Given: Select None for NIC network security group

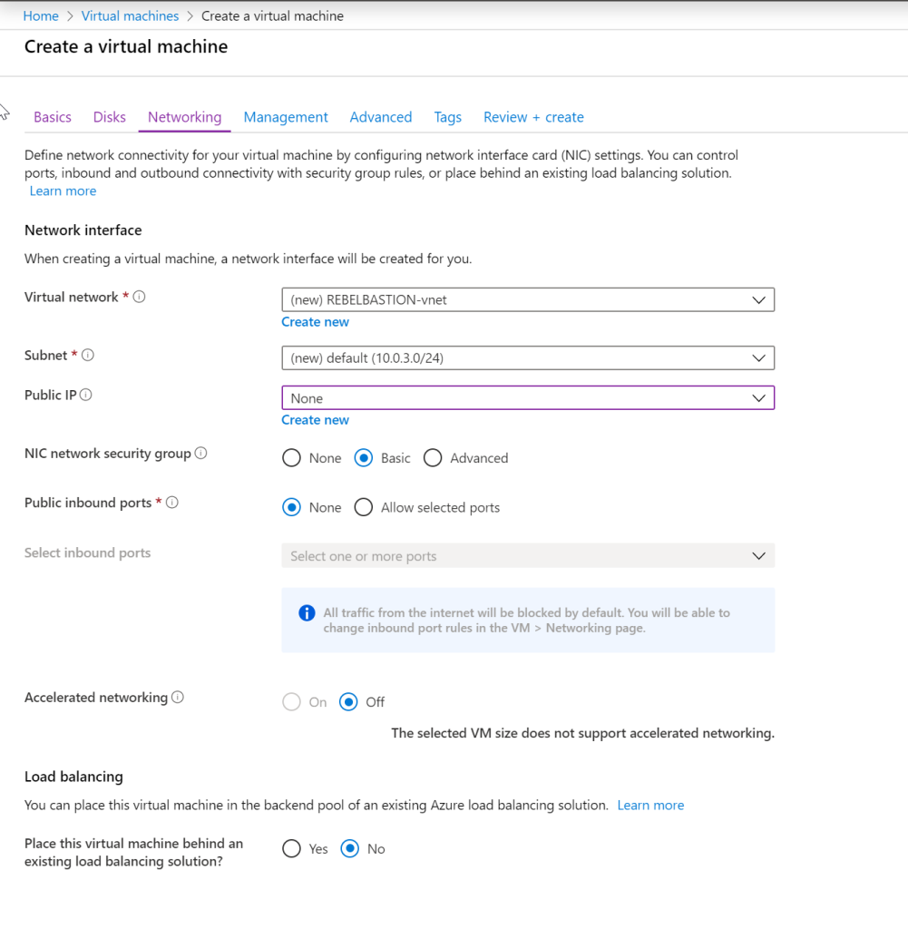Looking at the screenshot, I should click(x=291, y=457).
